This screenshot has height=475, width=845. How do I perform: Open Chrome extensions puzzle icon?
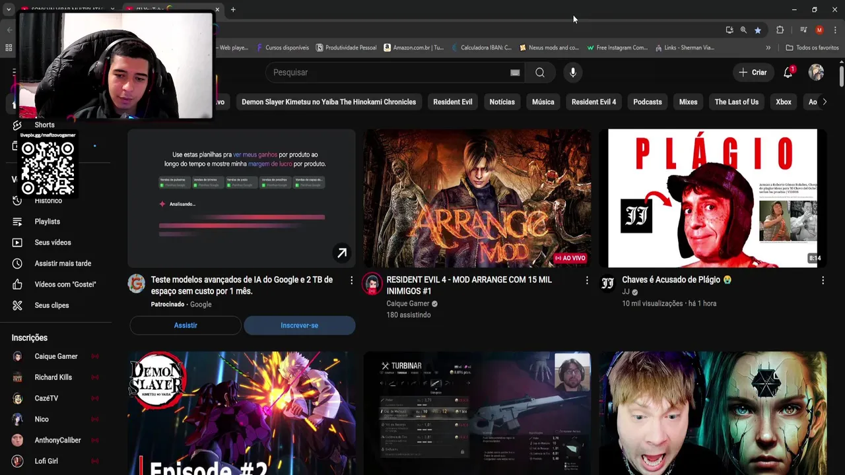pos(780,30)
